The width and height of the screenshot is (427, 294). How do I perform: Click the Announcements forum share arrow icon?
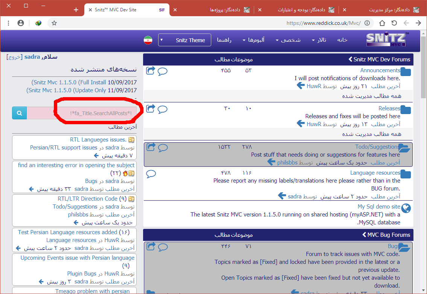coord(151,71)
